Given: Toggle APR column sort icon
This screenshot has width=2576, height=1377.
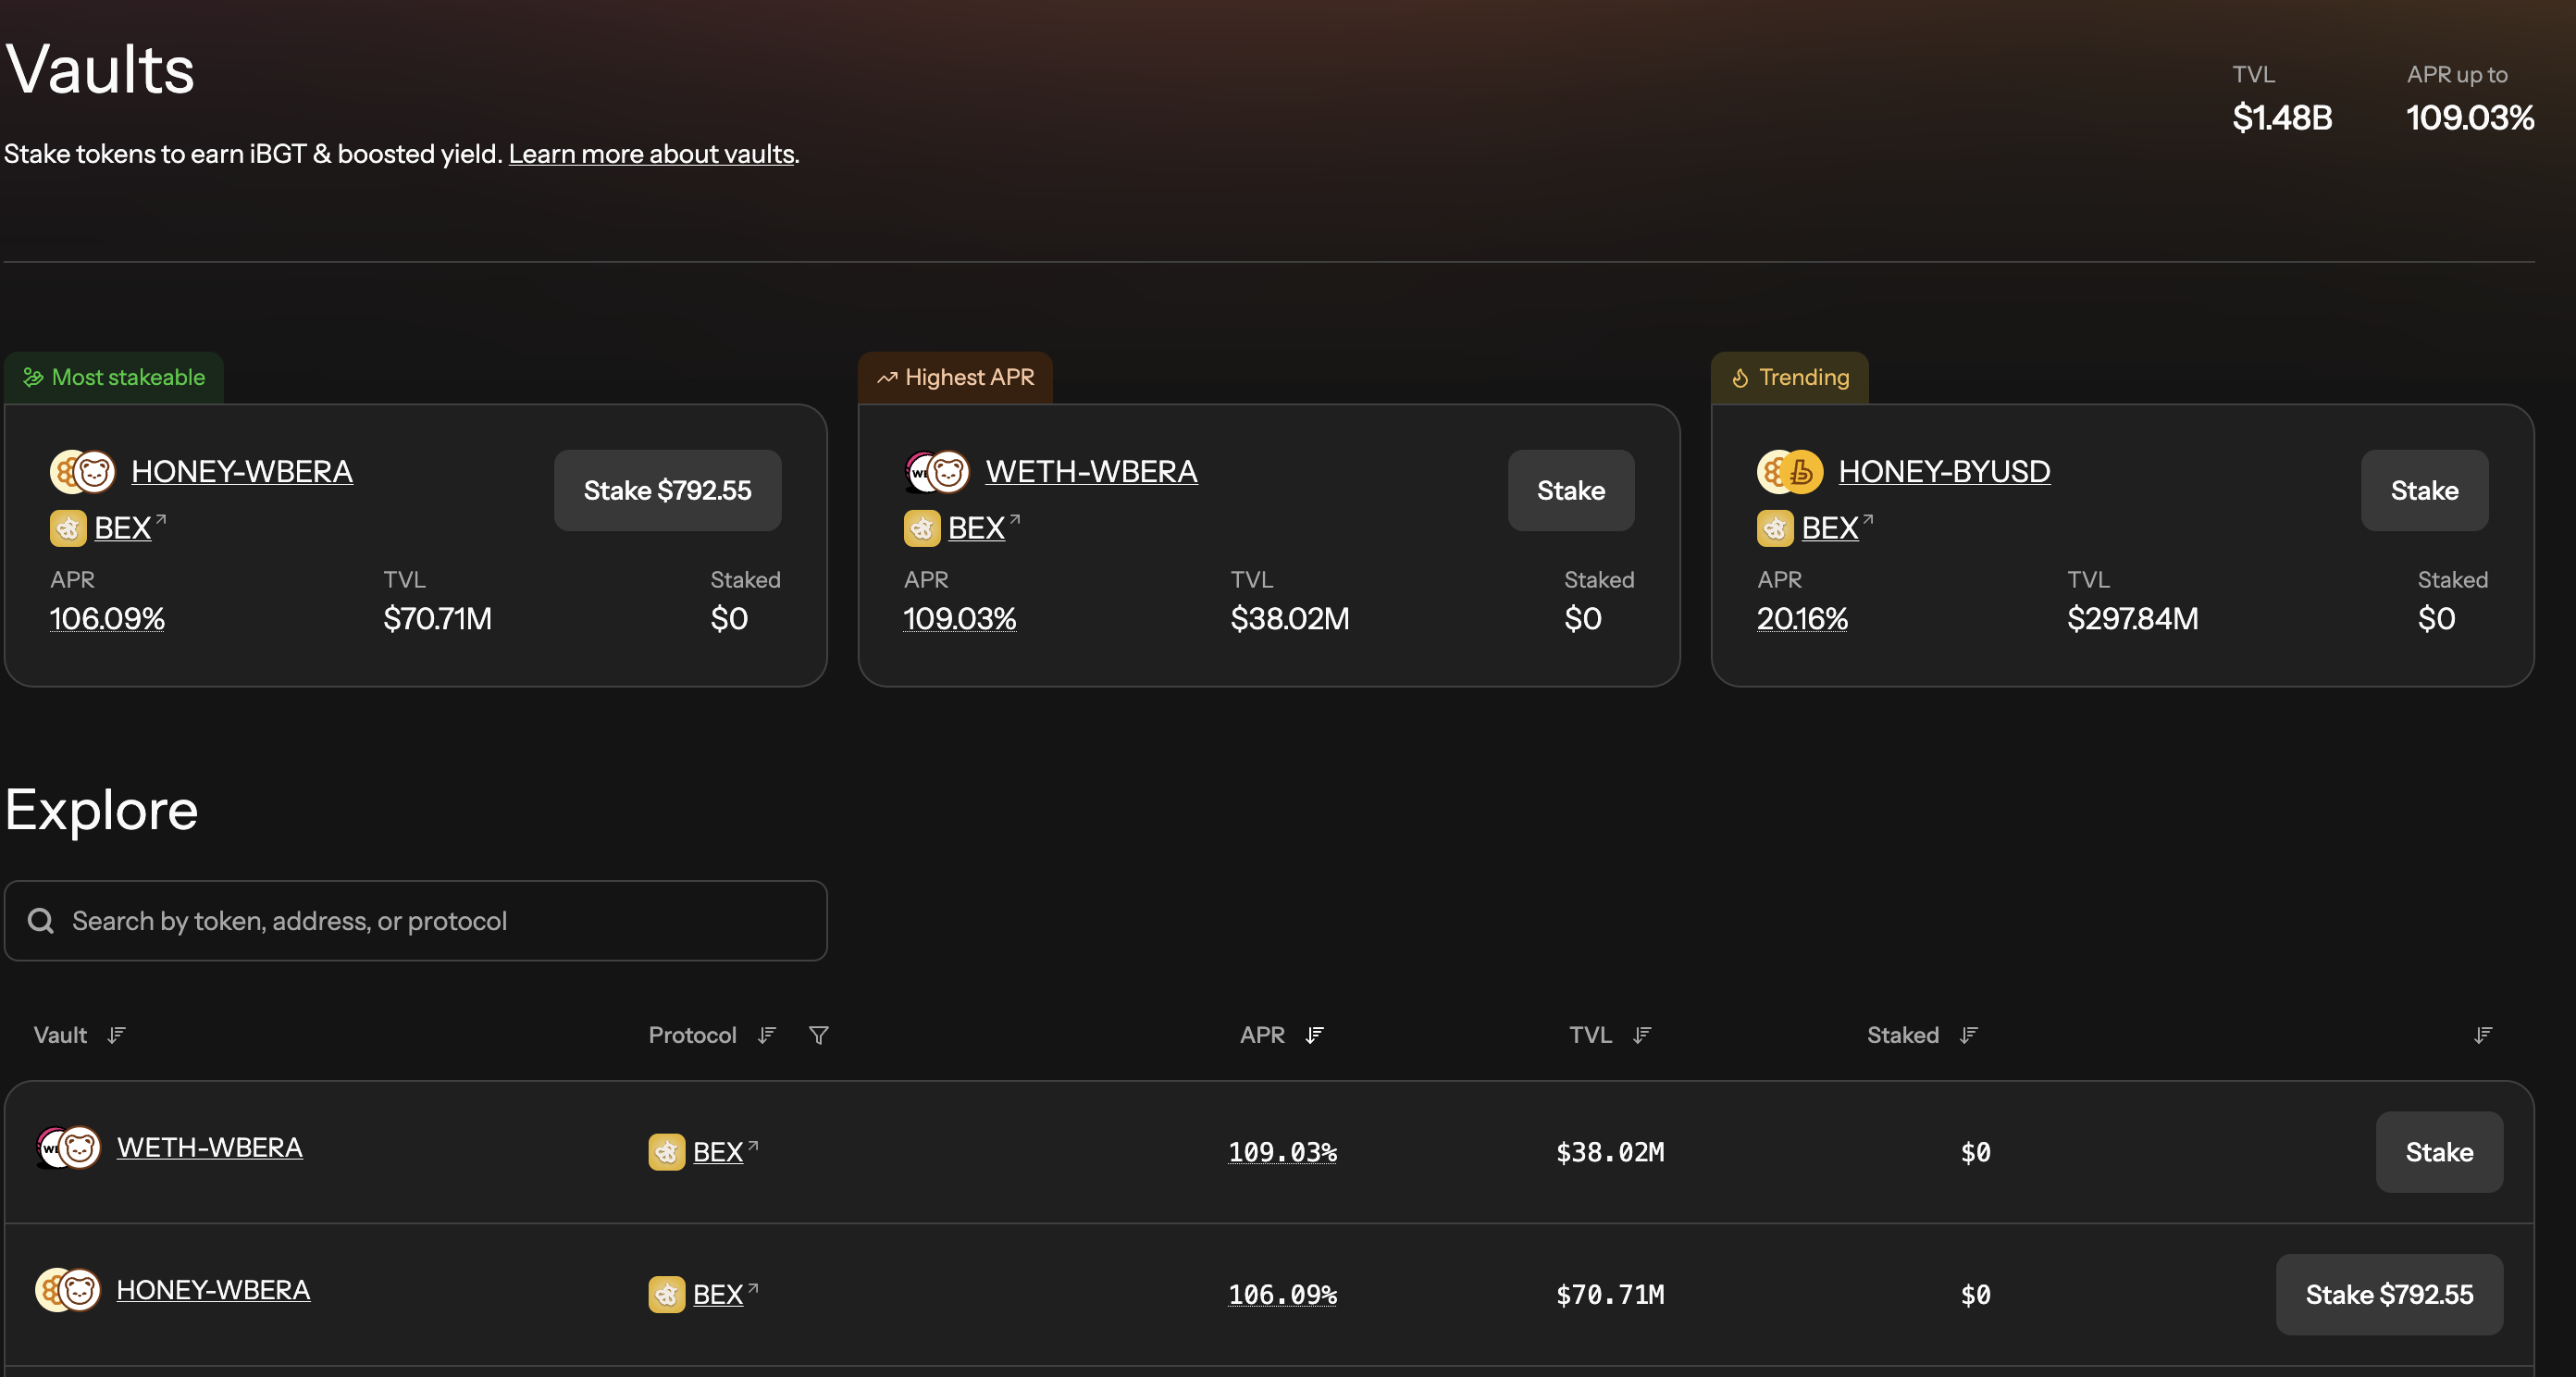Looking at the screenshot, I should click(x=1314, y=1035).
